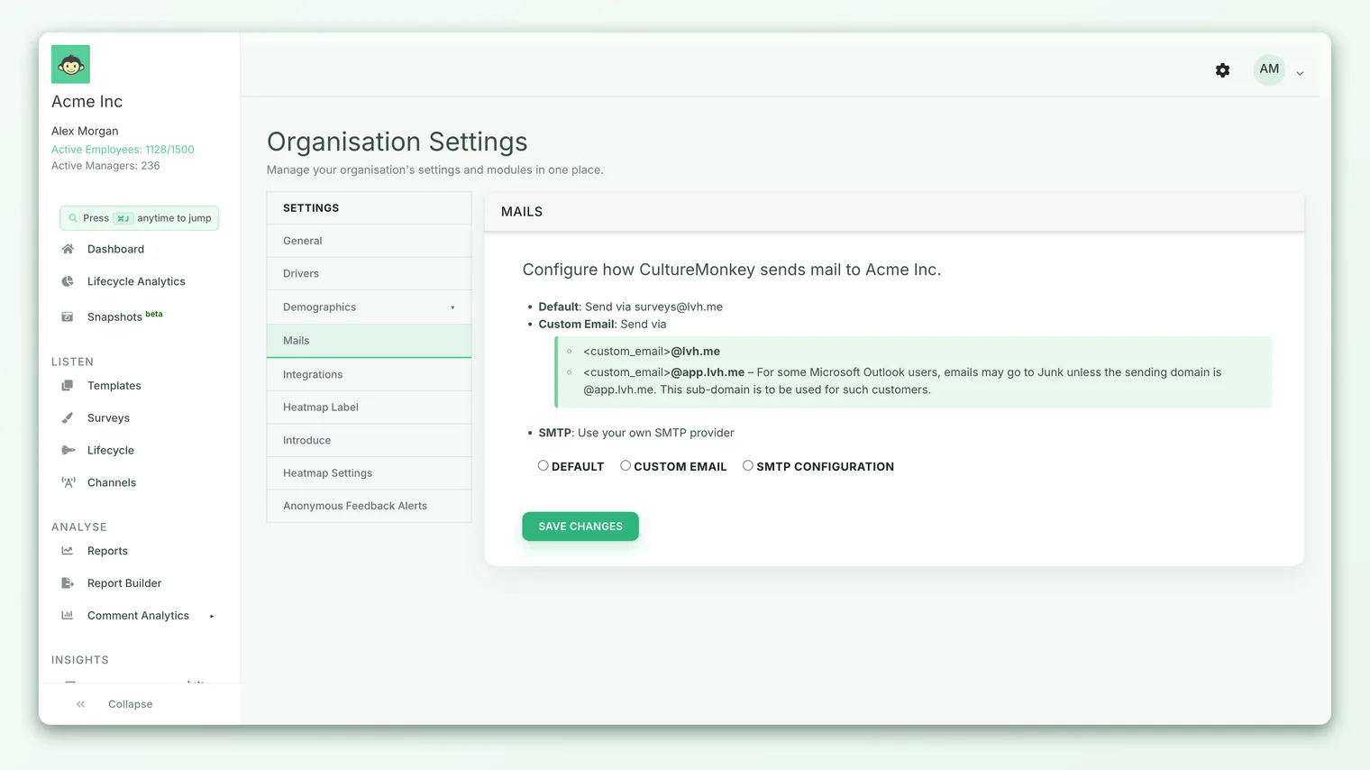Open Demographics settings tab
The height and width of the screenshot is (770, 1370).
(x=369, y=307)
